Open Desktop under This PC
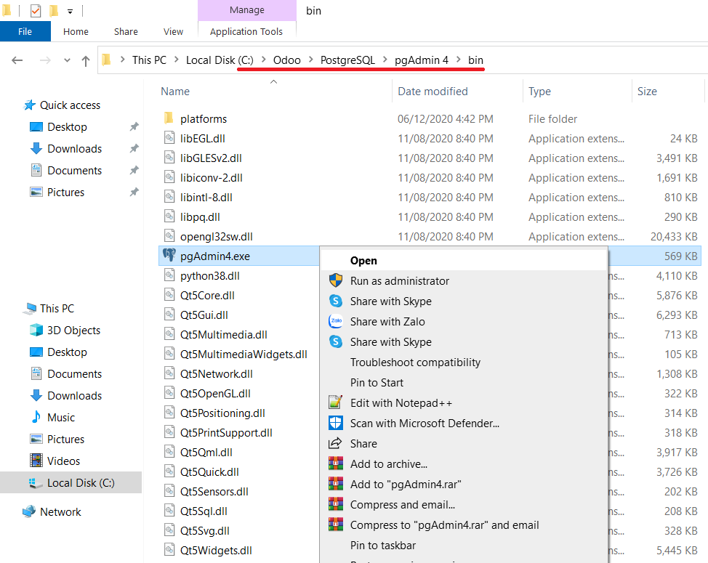Screen dimensions: 708x563 68,352
